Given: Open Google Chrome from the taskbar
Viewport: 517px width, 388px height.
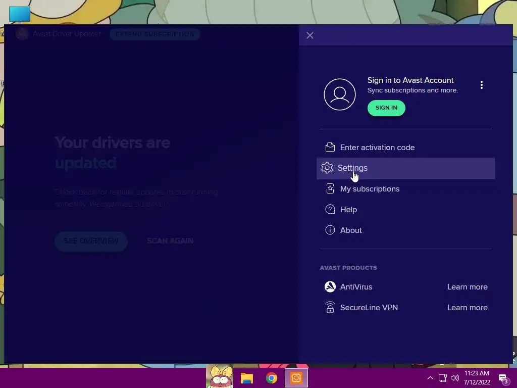Looking at the screenshot, I should pos(271,378).
